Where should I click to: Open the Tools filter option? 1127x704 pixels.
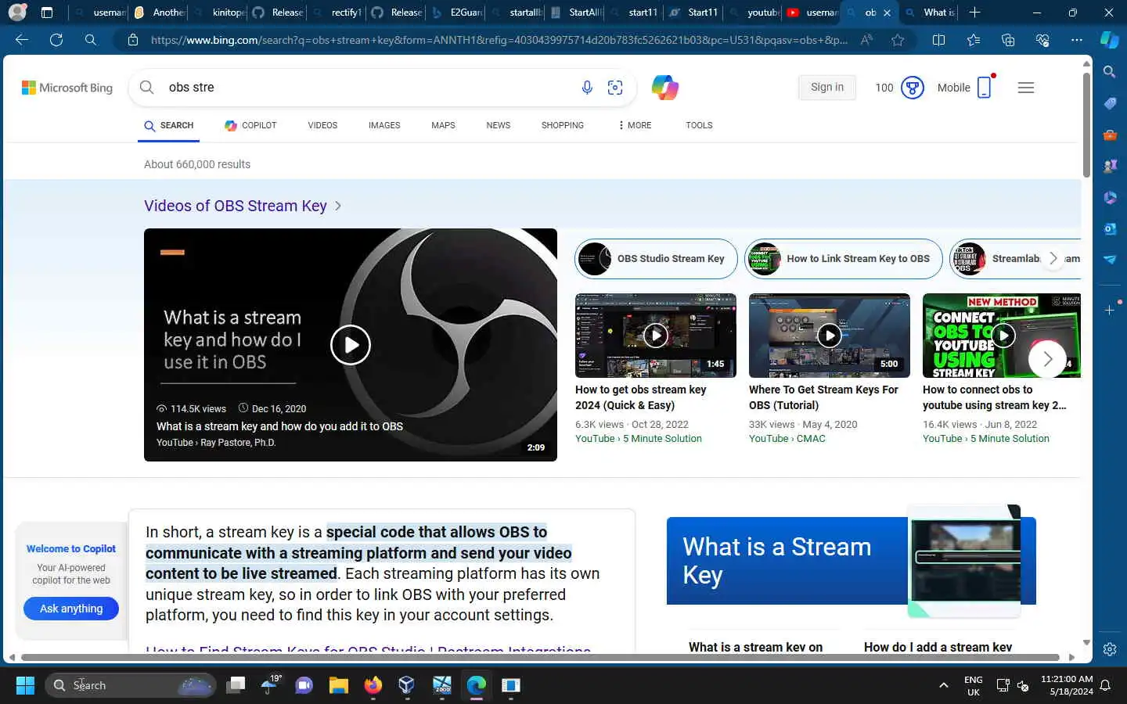click(699, 125)
